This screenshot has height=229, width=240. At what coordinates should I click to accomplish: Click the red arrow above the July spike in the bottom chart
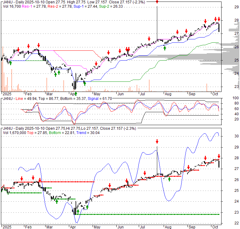tap(157, 141)
